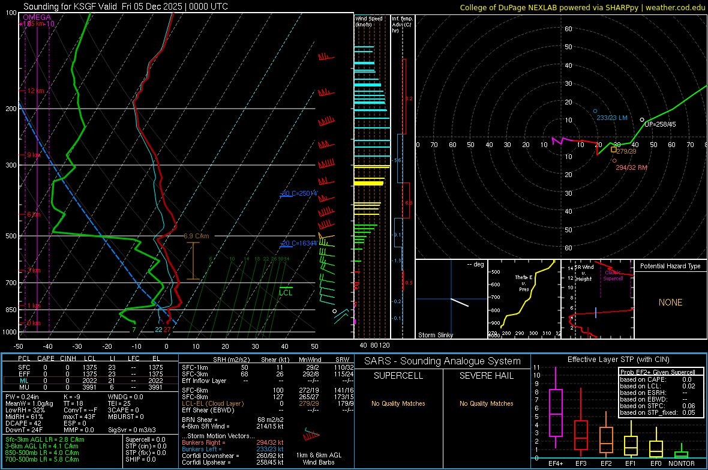Screen dimensions: 708x470
Task: Click the WNDG = 0.0 value
Action: coord(125,397)
